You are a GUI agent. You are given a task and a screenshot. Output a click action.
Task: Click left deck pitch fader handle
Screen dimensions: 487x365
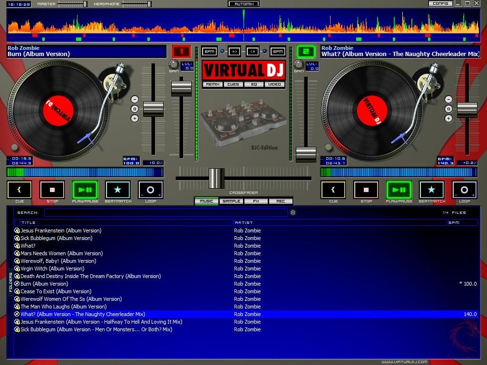(153, 109)
